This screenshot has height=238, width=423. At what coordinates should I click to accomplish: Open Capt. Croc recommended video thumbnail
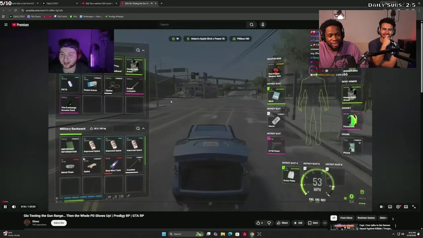pos(344,227)
